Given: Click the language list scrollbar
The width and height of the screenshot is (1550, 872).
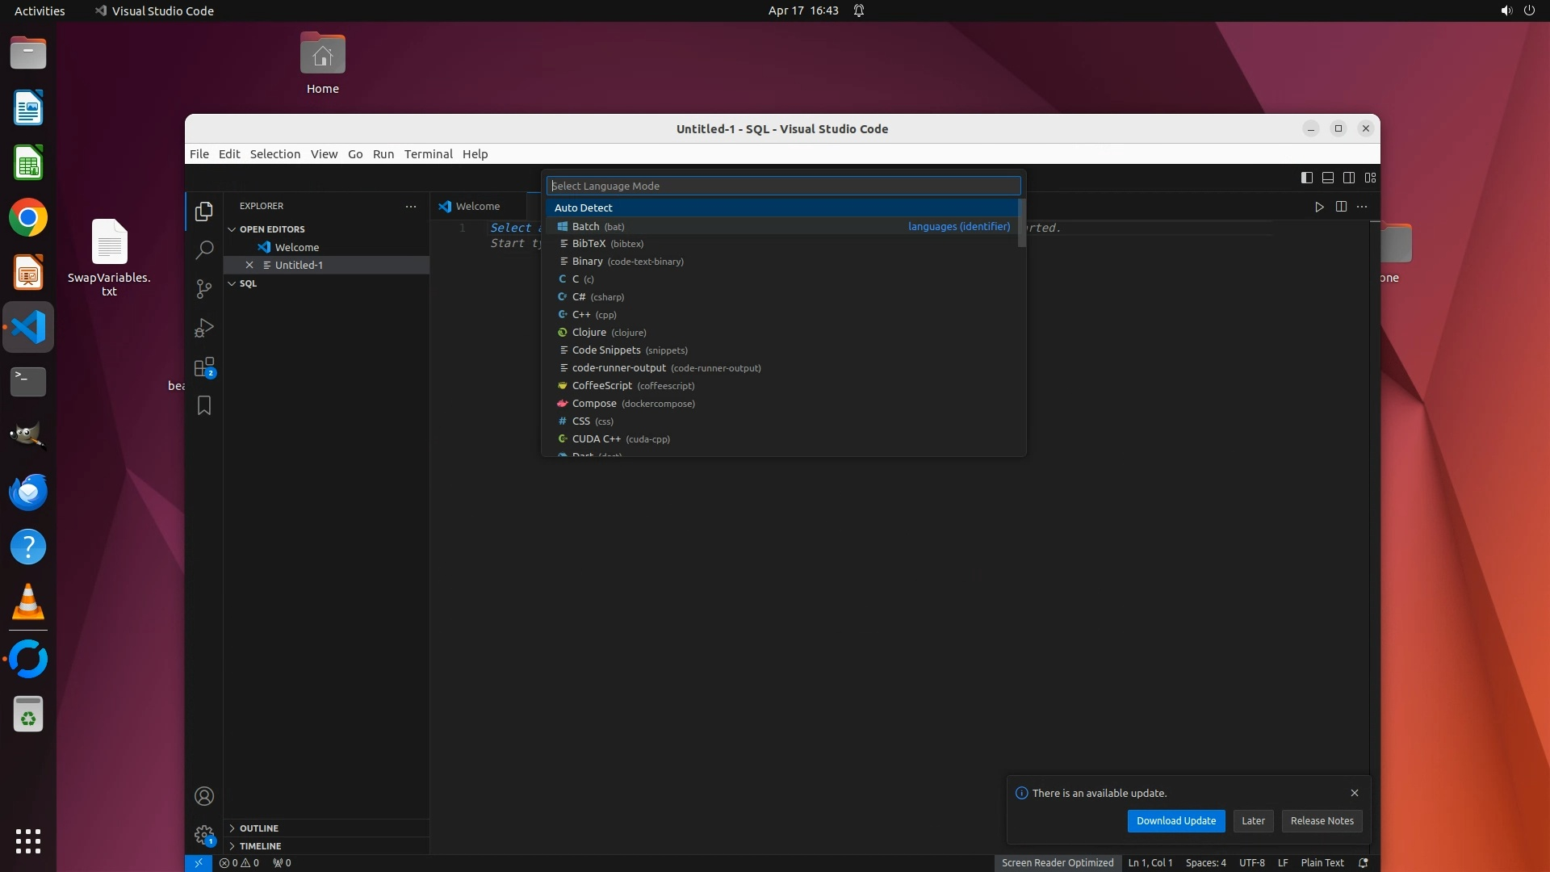Looking at the screenshot, I should 1021,224.
